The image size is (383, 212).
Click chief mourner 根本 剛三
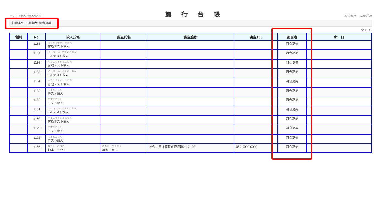pos(110,150)
